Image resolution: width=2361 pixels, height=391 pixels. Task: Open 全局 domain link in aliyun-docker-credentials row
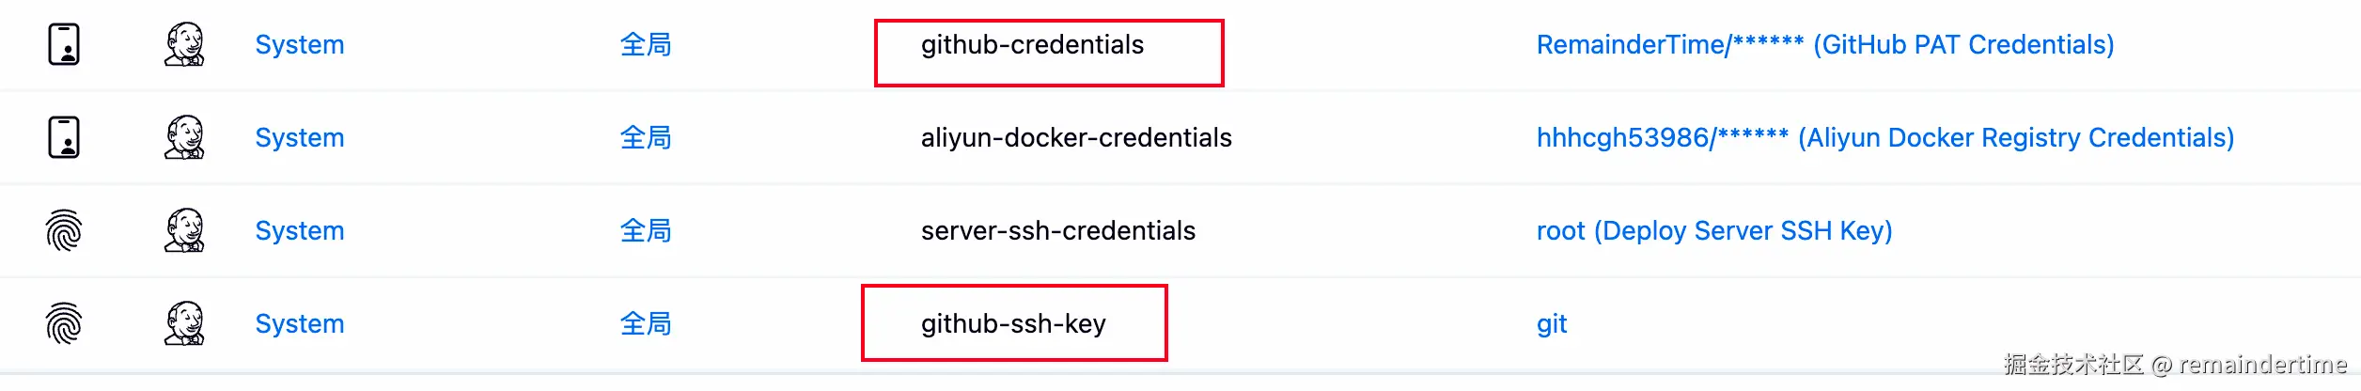pos(646,137)
